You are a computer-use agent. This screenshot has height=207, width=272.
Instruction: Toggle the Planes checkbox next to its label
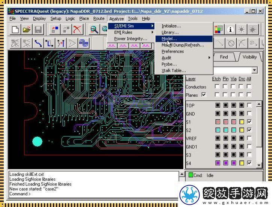pos(204,95)
